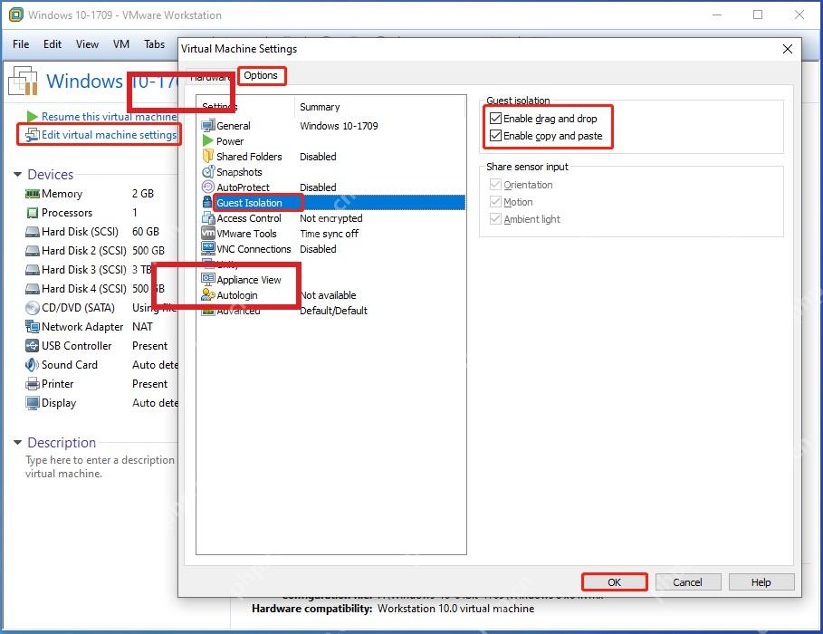This screenshot has height=634, width=823.
Task: Select the Guest Isolation row
Action: [x=333, y=202]
